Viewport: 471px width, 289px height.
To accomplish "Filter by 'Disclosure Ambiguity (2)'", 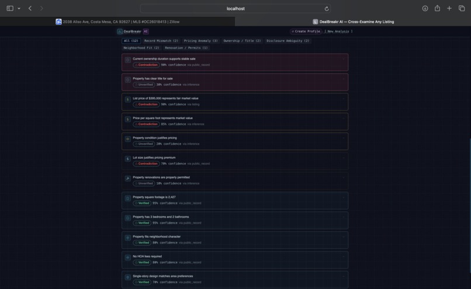I will click(288, 41).
